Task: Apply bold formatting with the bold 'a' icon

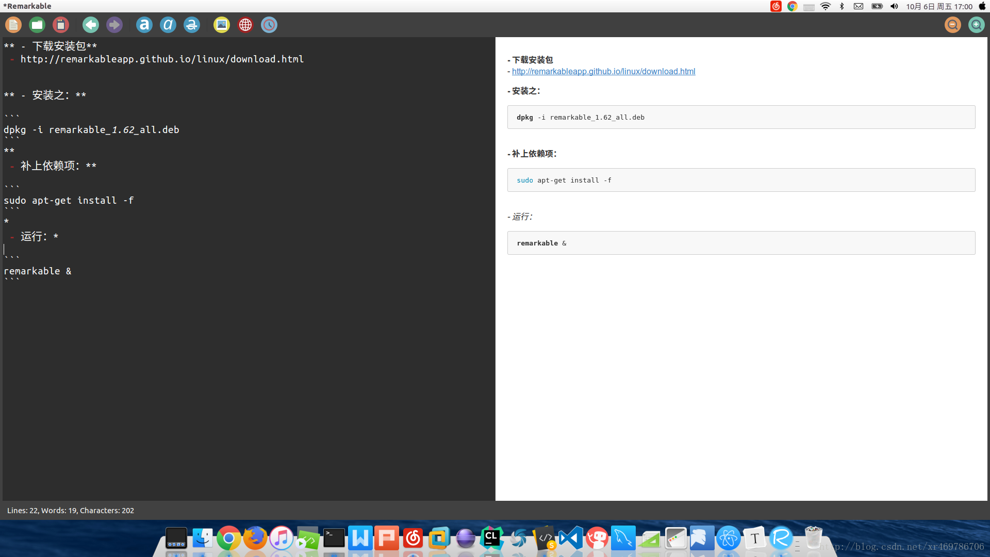Action: point(144,25)
